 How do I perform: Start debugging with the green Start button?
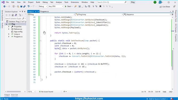point(68,6)
